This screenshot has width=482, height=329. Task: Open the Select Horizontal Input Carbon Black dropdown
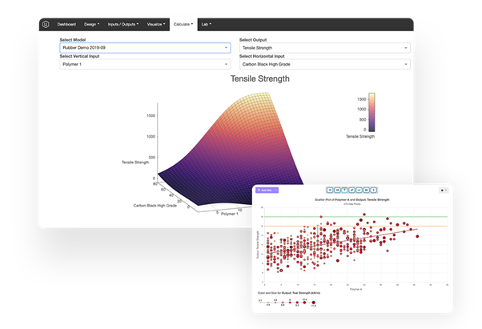325,64
